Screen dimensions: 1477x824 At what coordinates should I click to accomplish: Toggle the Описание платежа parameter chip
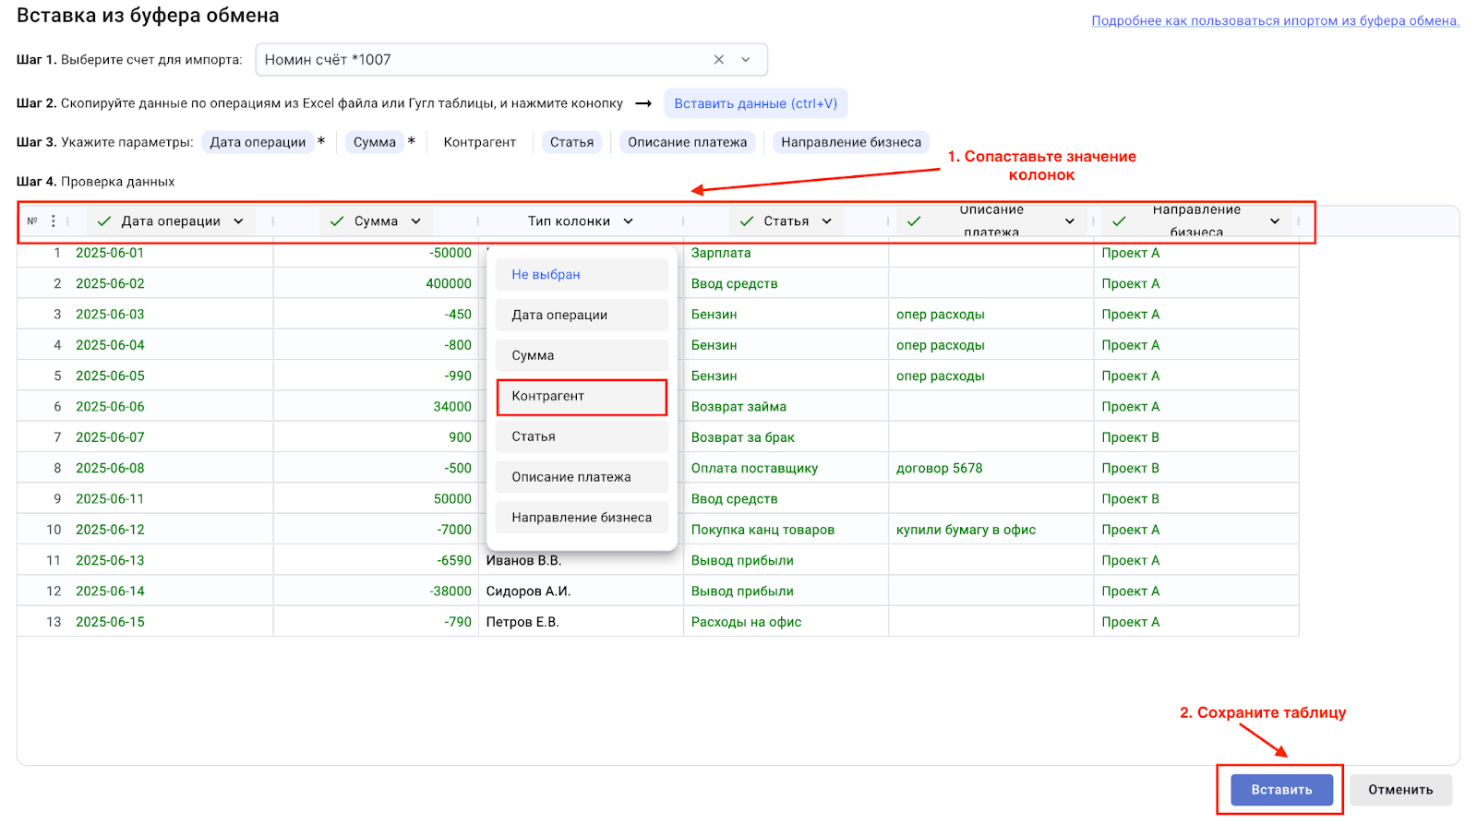coord(687,142)
